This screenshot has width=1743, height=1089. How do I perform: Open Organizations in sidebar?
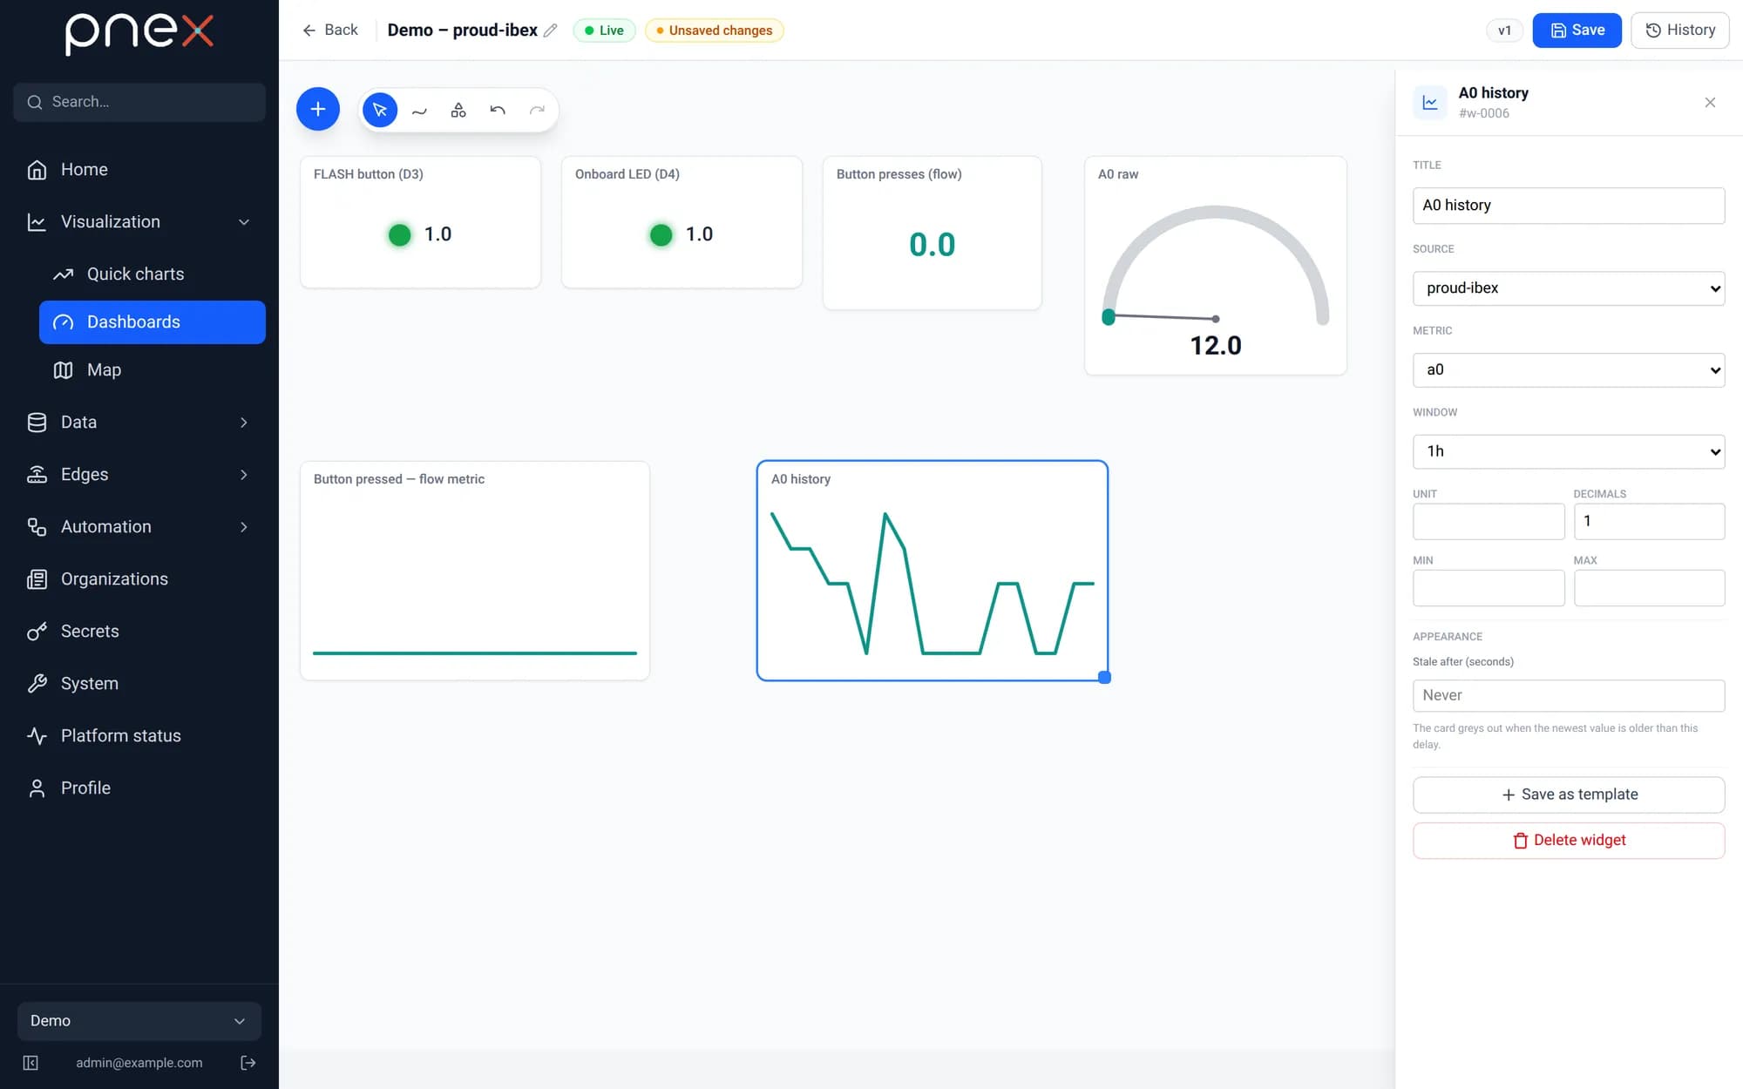coord(139,578)
